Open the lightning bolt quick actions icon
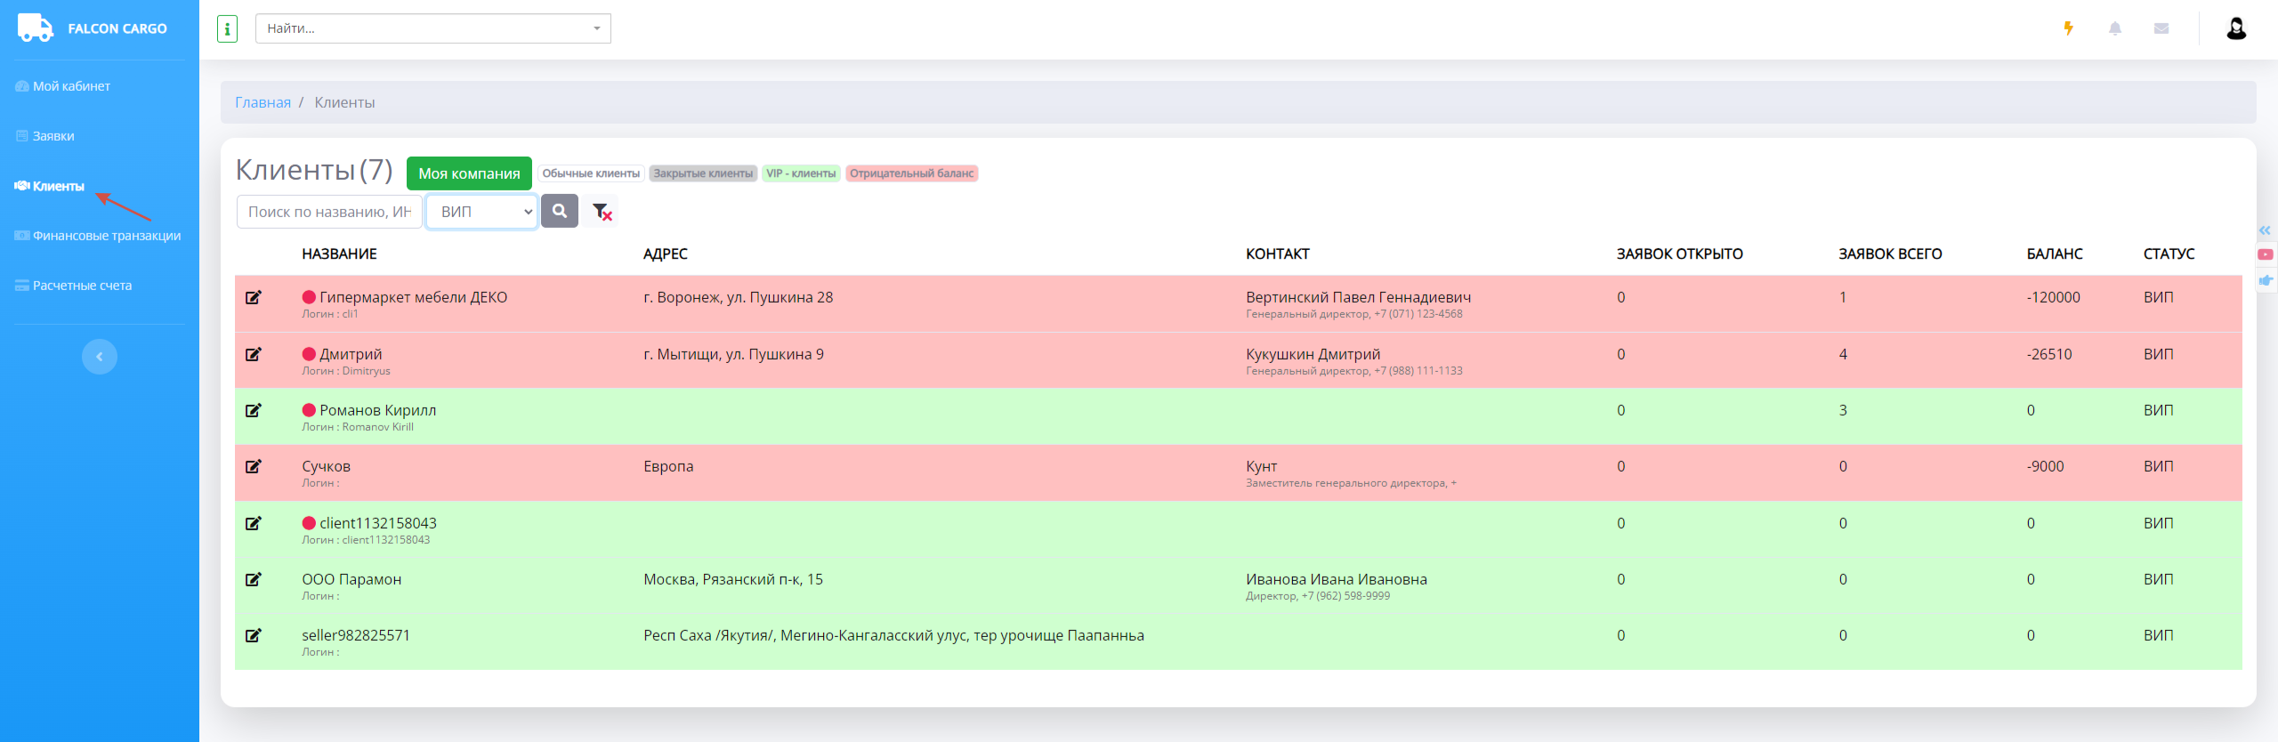This screenshot has width=2278, height=742. click(2068, 28)
